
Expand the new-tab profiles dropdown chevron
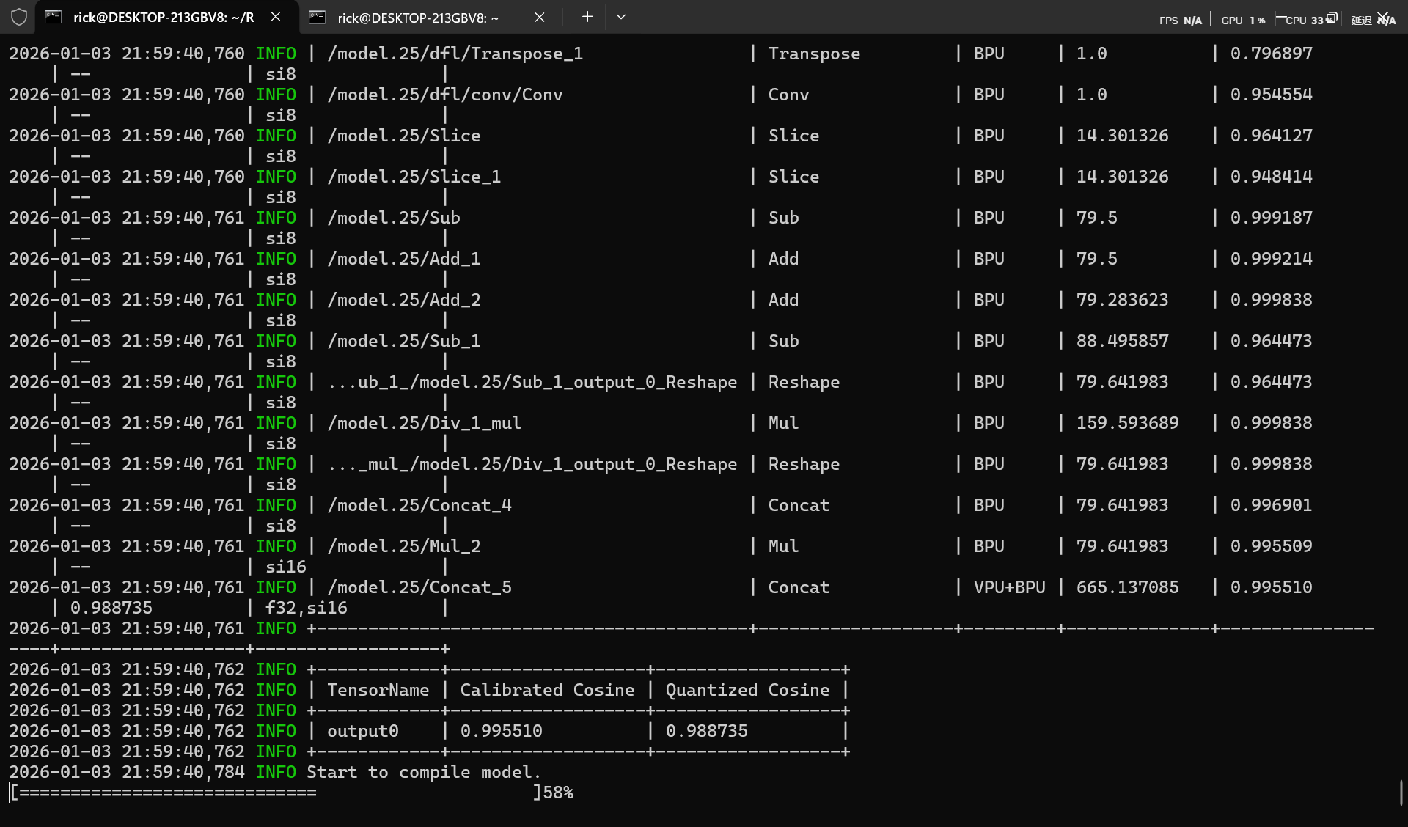click(x=621, y=17)
